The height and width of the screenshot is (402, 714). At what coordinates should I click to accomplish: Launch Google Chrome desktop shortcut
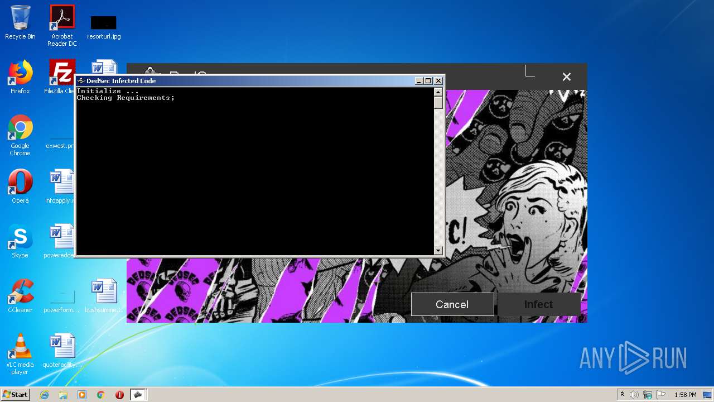point(20,135)
